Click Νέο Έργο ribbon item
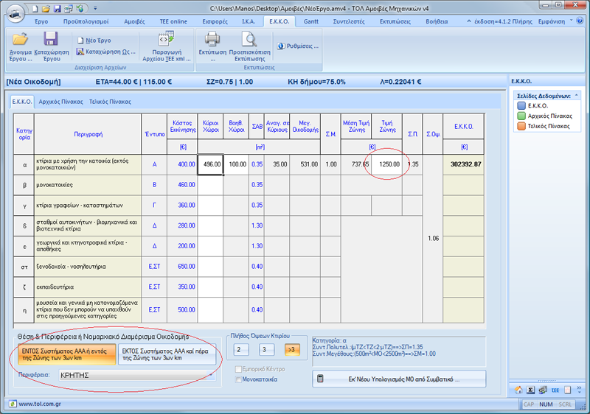590x414 pixels. pyautogui.click(x=94, y=41)
